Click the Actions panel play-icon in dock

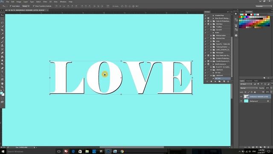tap(236, 14)
